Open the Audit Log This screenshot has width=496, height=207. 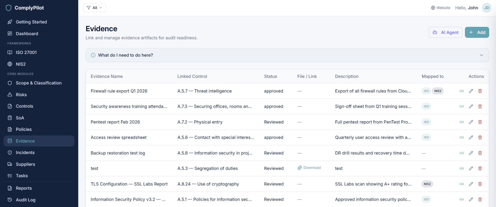(x=39, y=200)
